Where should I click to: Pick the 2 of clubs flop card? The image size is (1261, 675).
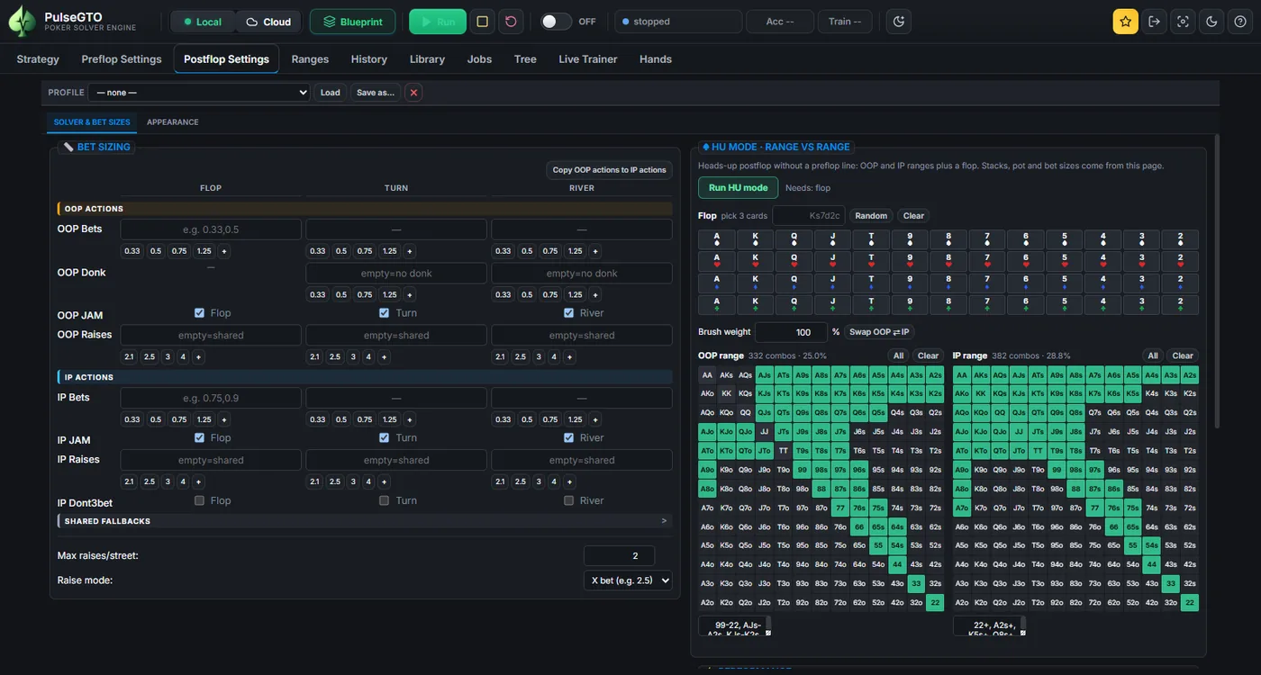coord(1181,304)
